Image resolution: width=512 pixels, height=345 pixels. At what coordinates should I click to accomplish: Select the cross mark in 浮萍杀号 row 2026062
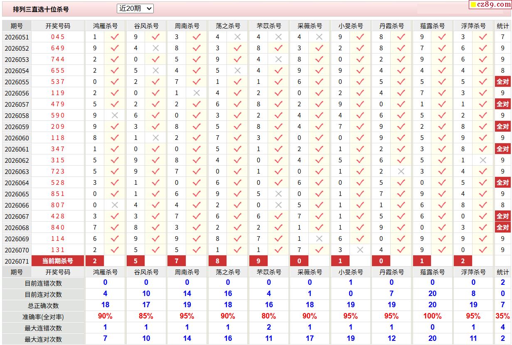pyautogui.click(x=482, y=160)
